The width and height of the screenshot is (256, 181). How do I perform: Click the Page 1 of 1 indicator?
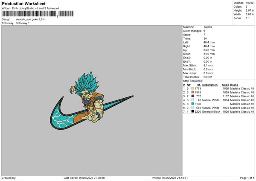pyautogui.click(x=247, y=178)
